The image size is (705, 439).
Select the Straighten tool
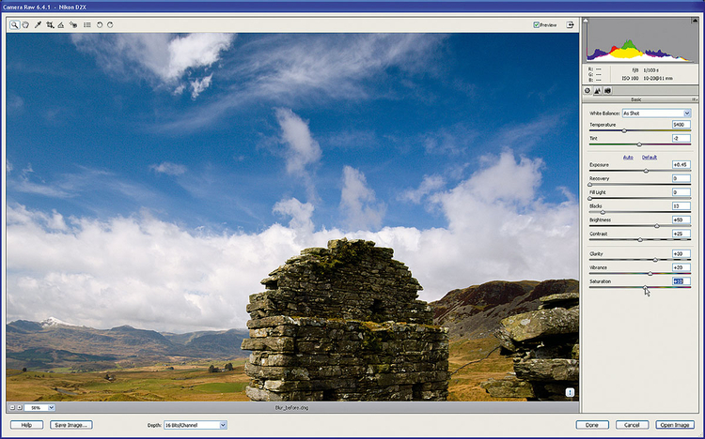point(61,25)
